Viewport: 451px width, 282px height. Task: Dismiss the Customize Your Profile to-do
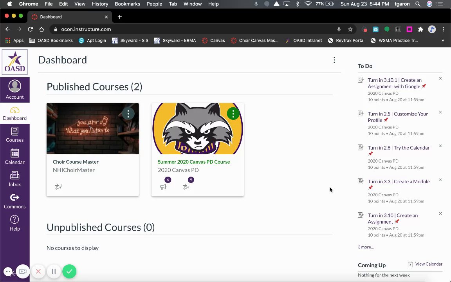pos(440,112)
